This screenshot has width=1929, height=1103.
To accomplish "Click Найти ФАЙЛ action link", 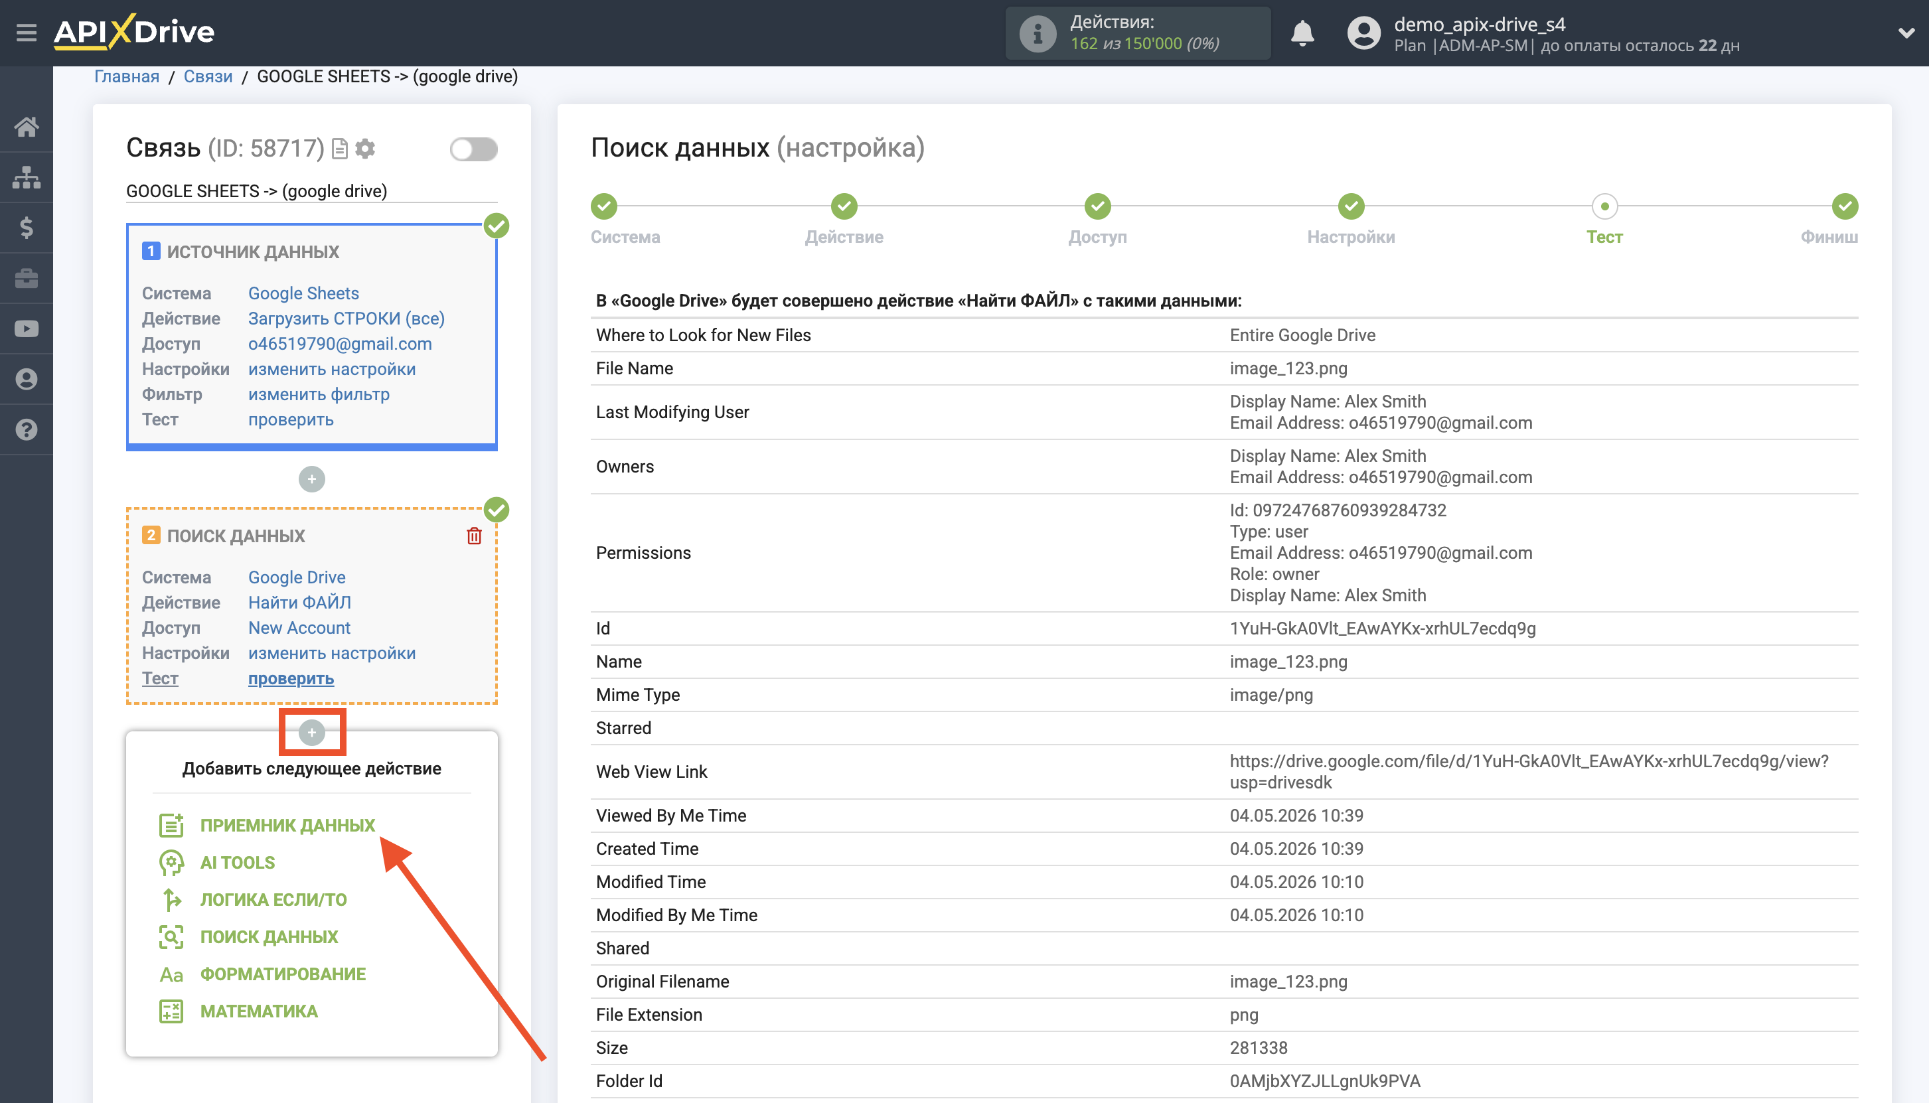I will point(299,602).
